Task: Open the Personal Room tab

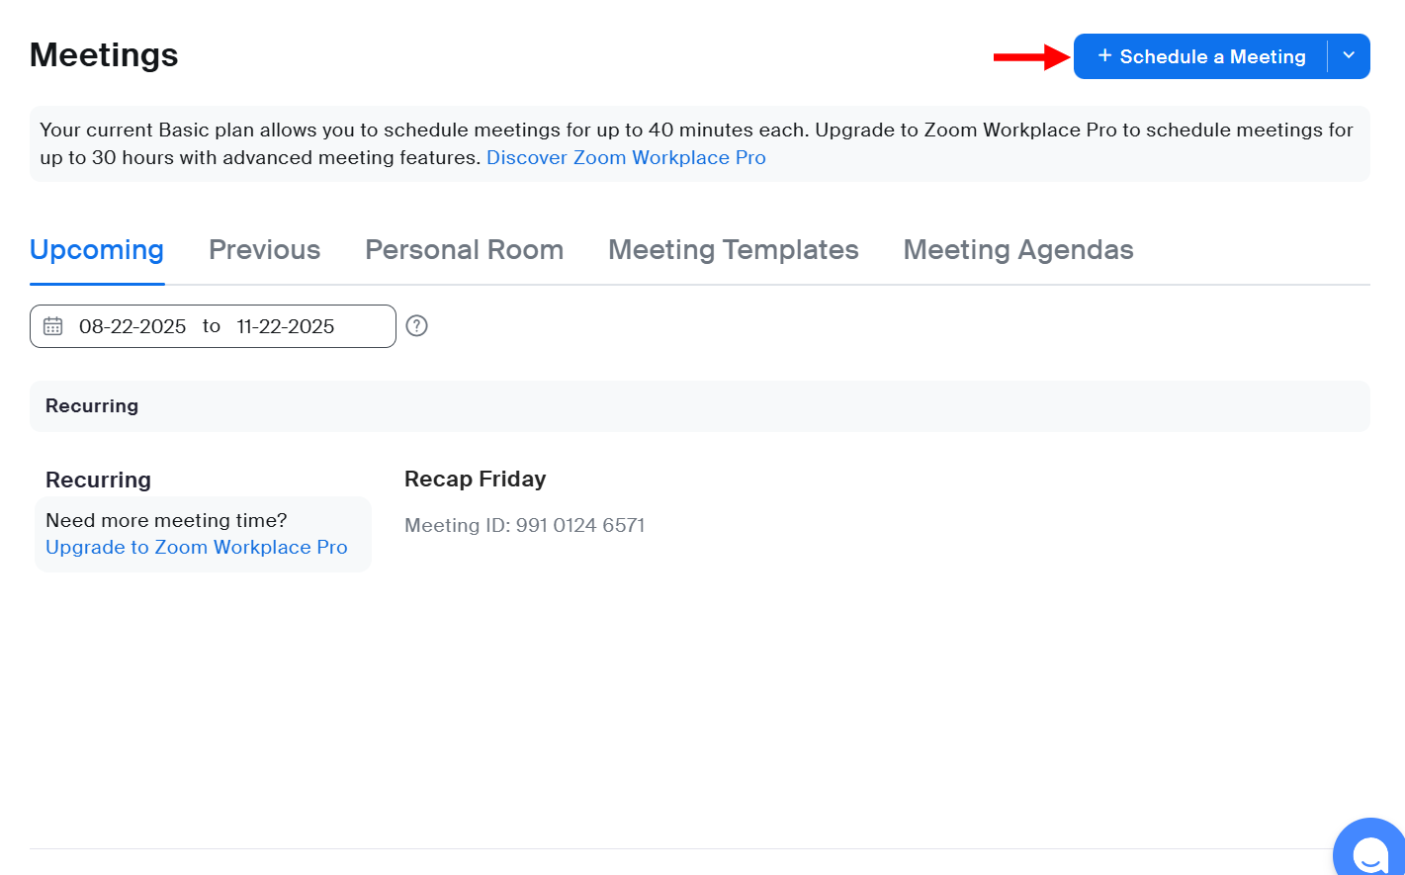Action: click(464, 249)
